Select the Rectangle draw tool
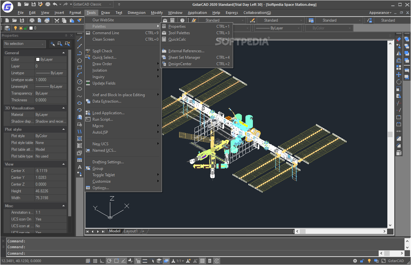The width and height of the screenshot is (411, 265). pos(80,67)
